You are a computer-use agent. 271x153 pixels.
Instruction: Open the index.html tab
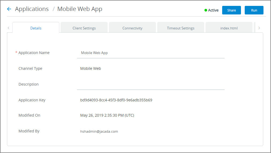pyautogui.click(x=229, y=27)
